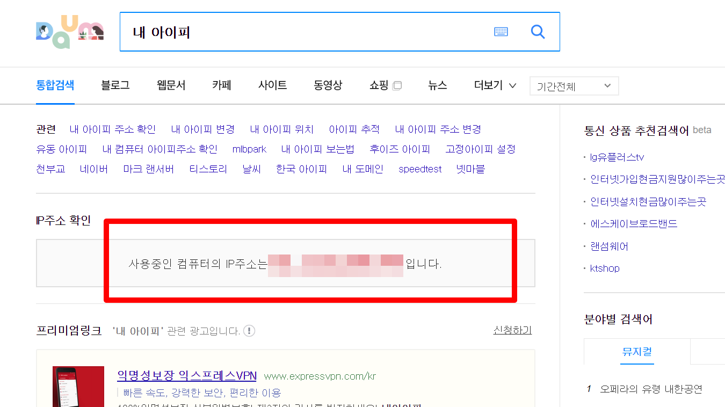
Task: Click recommended keyword 인터넷가입현금지원많이주는곳
Action: click(657, 179)
